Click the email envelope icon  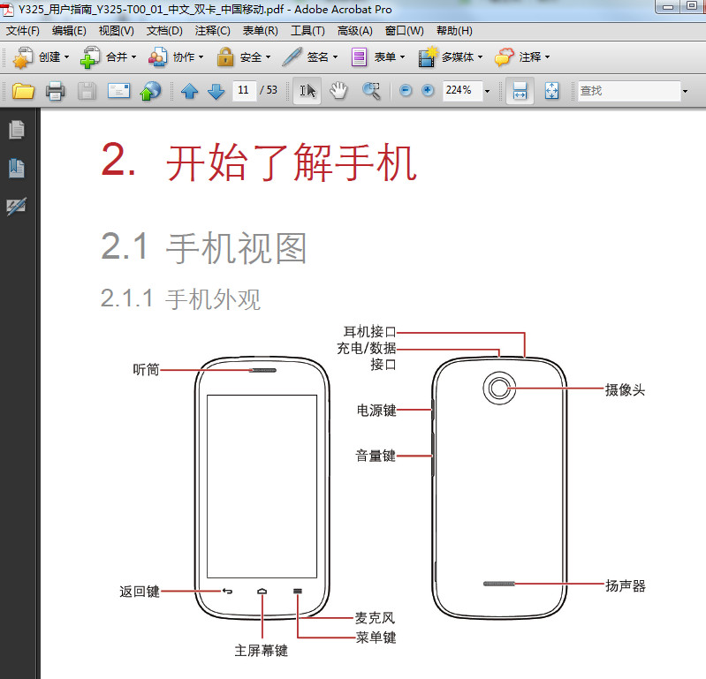[x=119, y=91]
